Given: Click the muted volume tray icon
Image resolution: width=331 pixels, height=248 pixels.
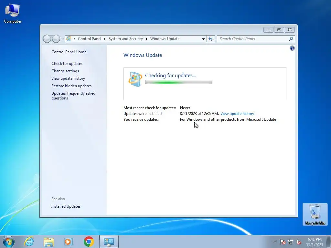Looking at the screenshot, I should [x=298, y=242].
